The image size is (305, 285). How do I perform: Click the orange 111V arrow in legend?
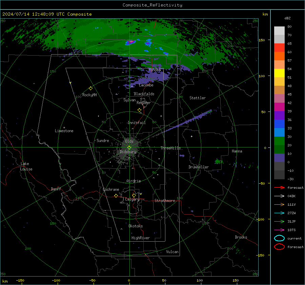(280, 204)
